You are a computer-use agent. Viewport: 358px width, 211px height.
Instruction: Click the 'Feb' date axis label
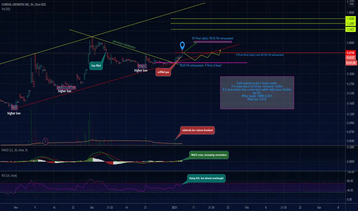point(247,208)
